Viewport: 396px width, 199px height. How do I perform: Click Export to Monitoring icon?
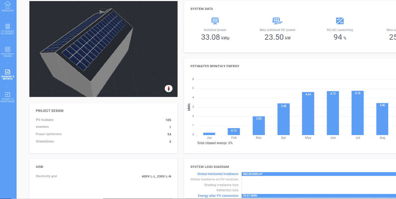8,95
